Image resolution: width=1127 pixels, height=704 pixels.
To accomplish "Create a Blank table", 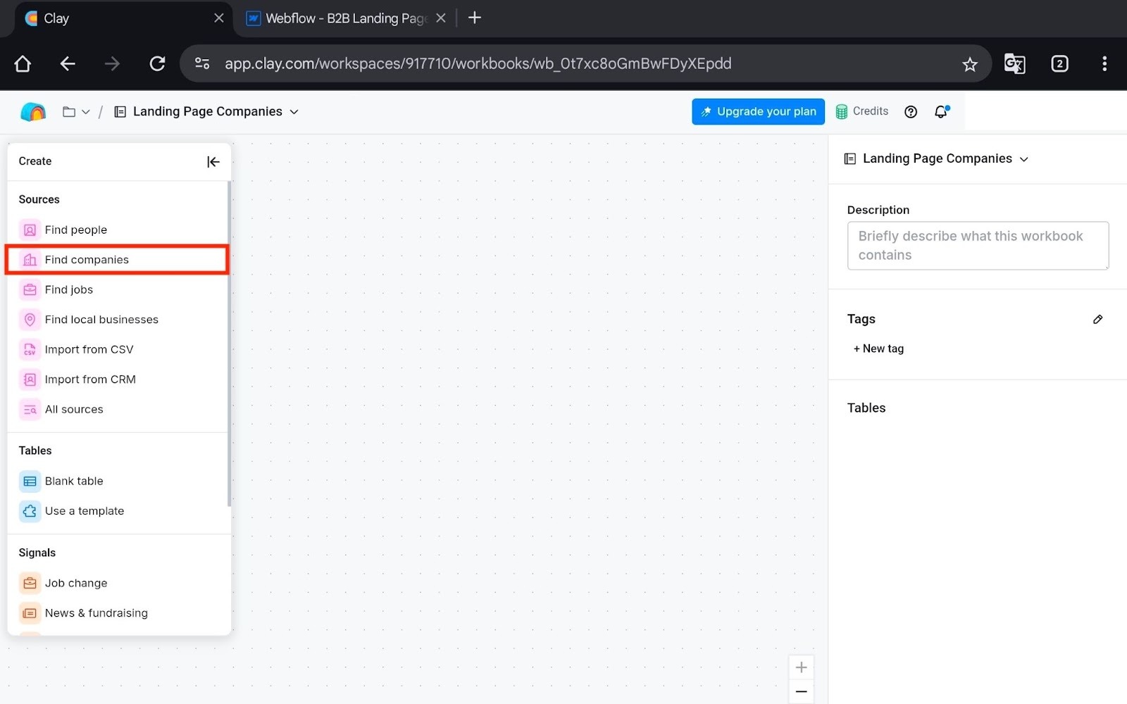I will pos(118,482).
